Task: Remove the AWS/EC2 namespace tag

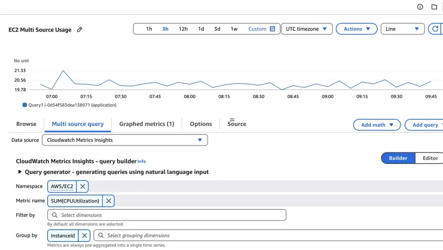Action: click(x=83, y=186)
